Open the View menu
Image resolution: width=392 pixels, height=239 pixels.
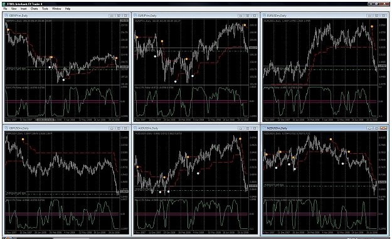(14, 9)
